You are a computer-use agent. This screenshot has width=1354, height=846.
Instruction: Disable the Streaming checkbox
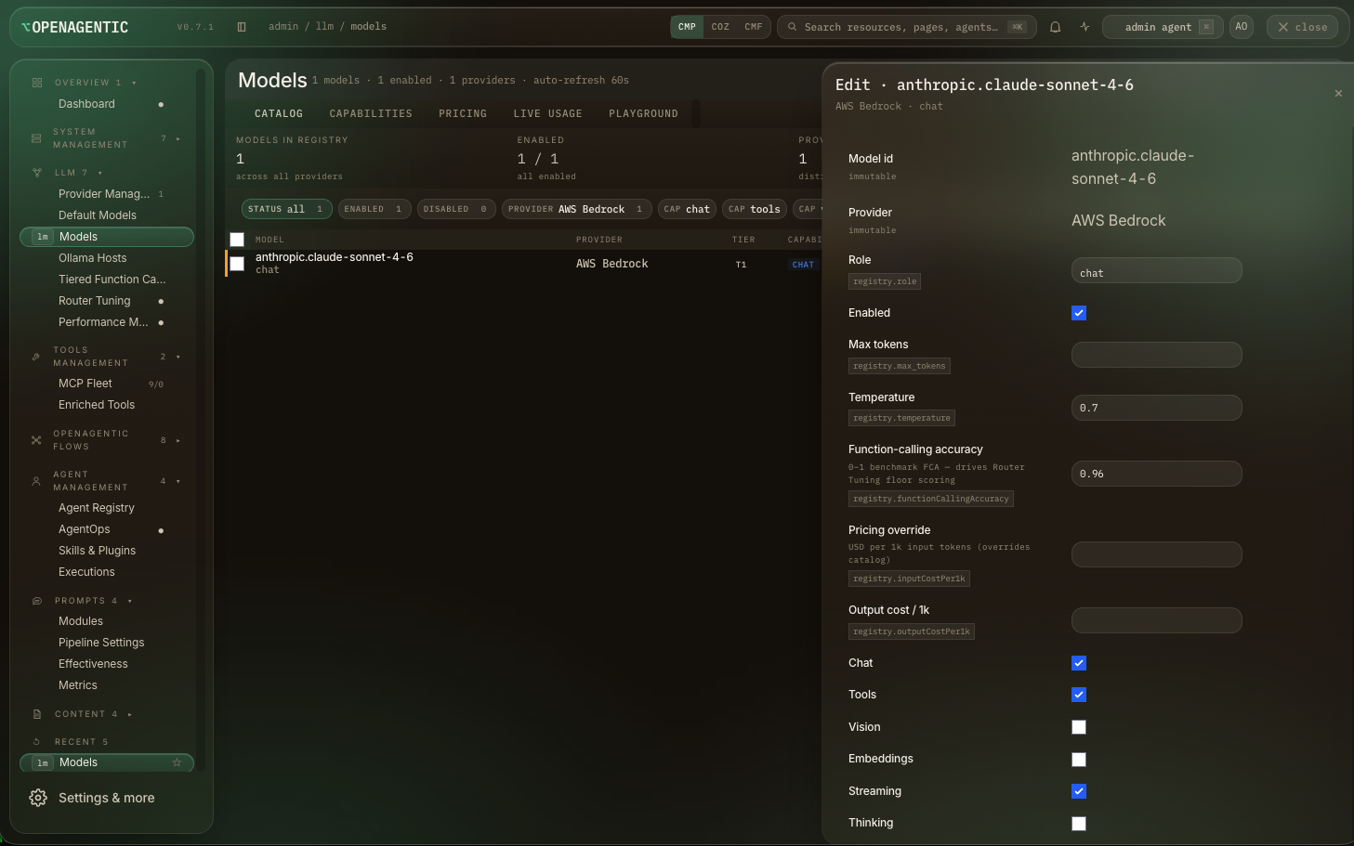1079,791
